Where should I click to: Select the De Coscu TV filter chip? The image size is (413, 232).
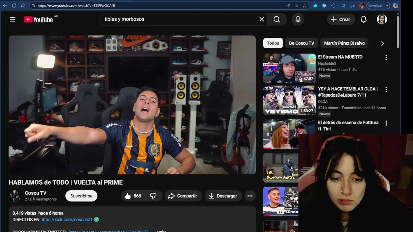click(x=301, y=43)
